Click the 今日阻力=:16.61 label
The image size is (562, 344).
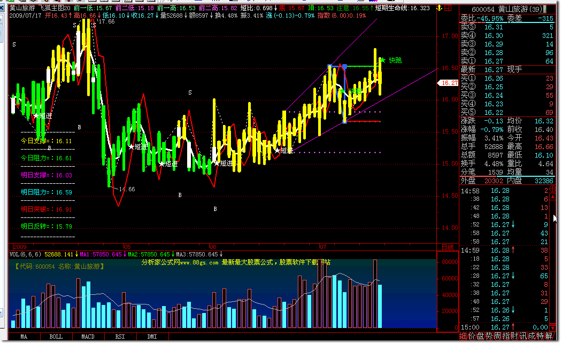coord(46,158)
